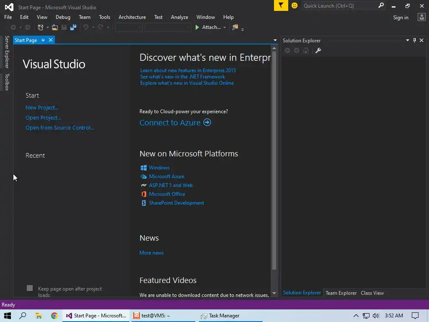Open Windows Start menu
This screenshot has width=429, height=322.
tap(8, 316)
